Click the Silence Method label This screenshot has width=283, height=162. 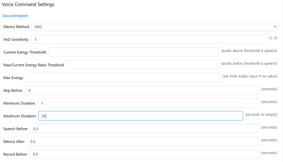[x=16, y=27]
